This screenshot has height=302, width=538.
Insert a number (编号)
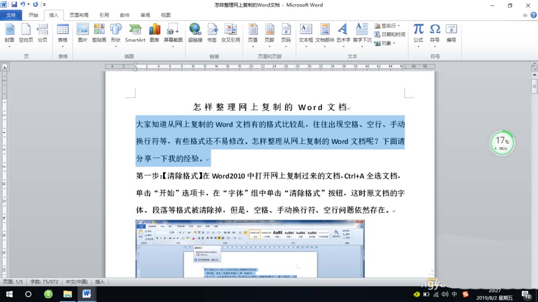451,33
